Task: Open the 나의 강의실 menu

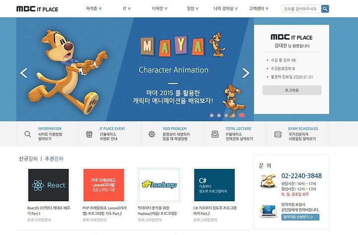Action: (x=226, y=8)
